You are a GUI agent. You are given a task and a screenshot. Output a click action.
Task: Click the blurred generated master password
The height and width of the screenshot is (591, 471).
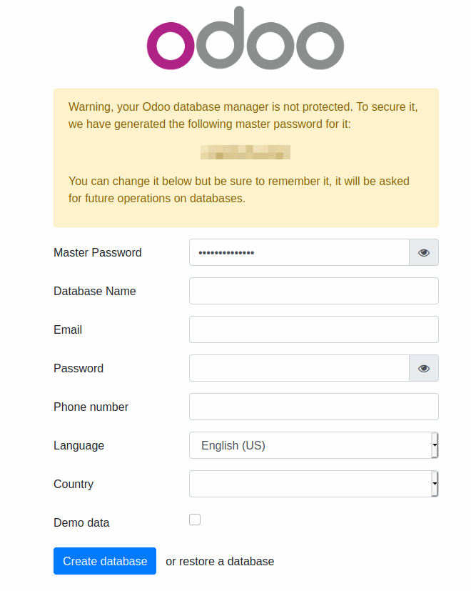[x=245, y=152]
